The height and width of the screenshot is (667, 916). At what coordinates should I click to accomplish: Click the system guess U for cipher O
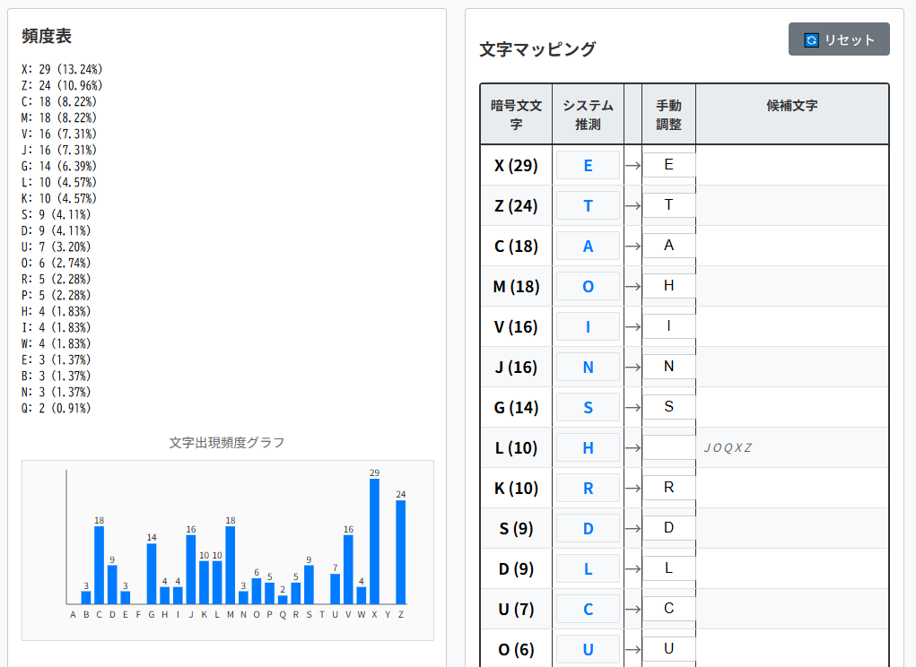[x=588, y=648]
